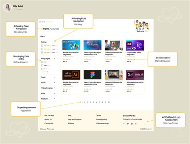Click the Courses breadcrumb
The width and height of the screenshot is (190, 144).
[x=55, y=29]
